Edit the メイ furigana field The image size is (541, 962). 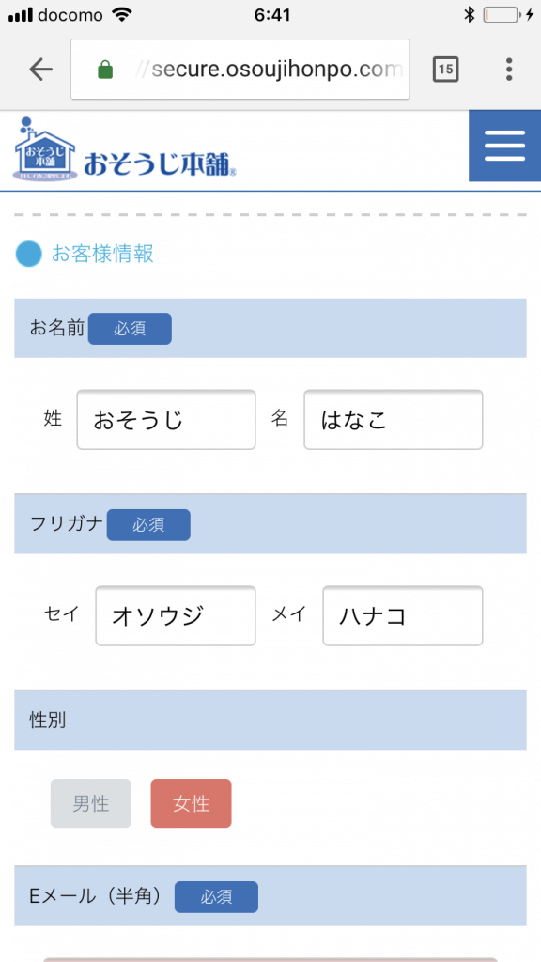[403, 615]
